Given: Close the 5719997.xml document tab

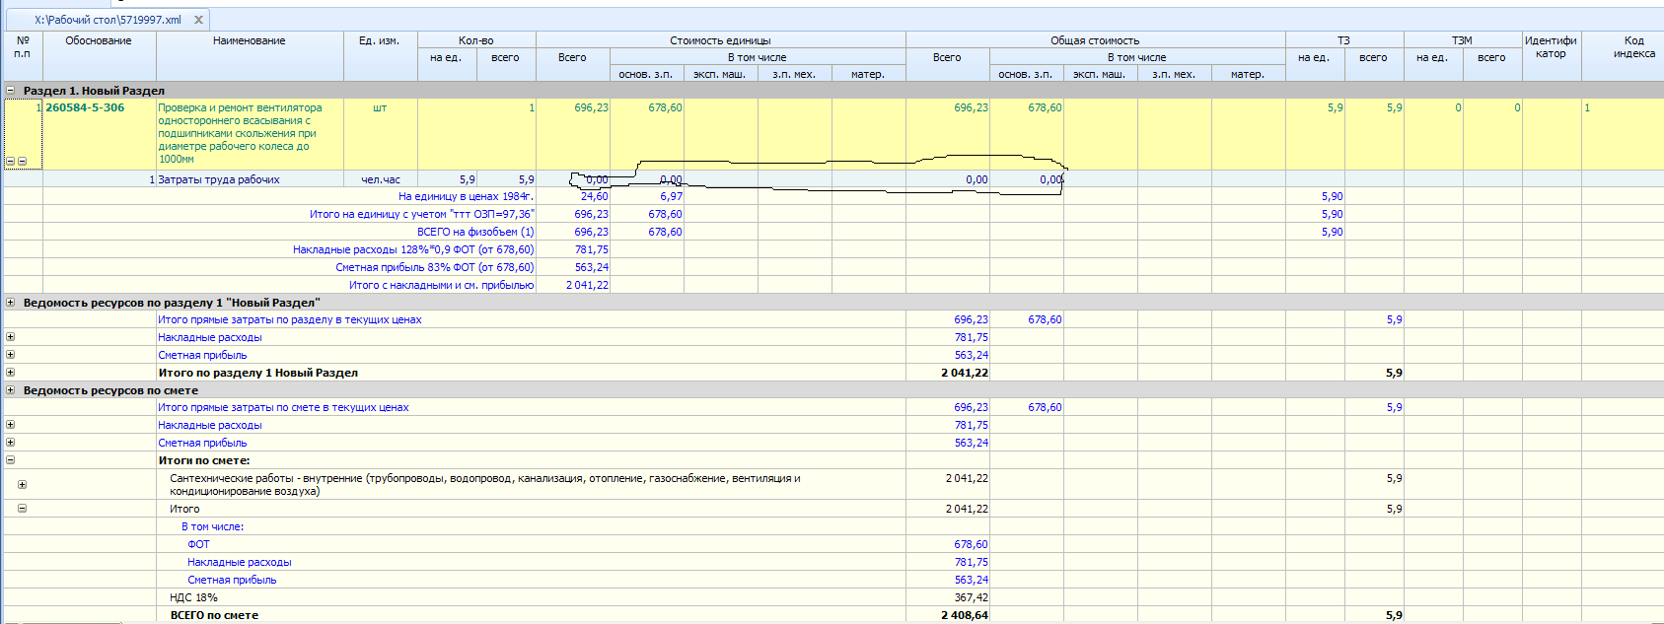Looking at the screenshot, I should [198, 20].
